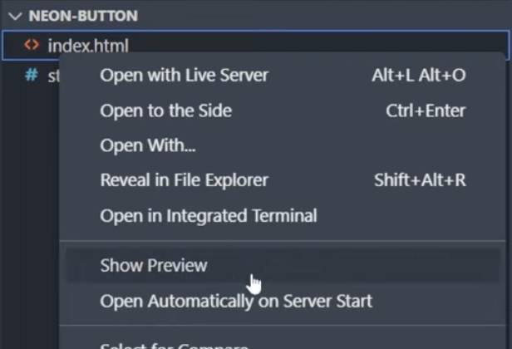Click the HTML file icon beside index.html

point(32,45)
